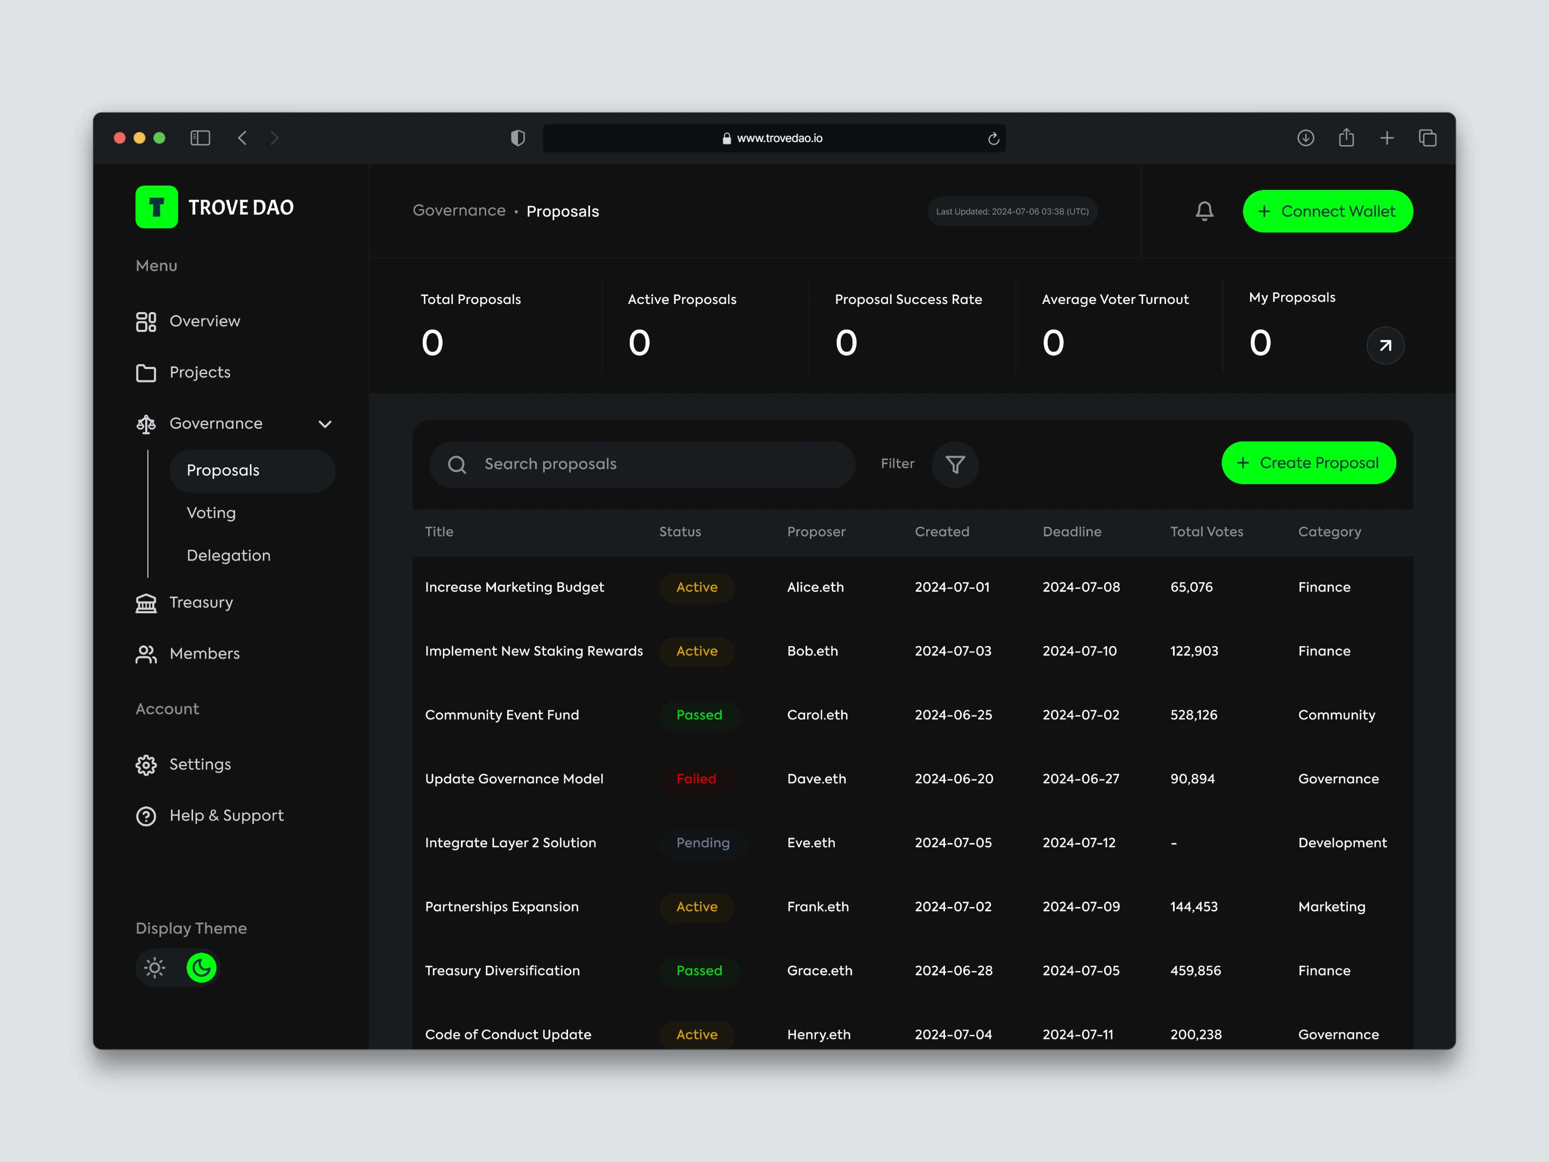1549x1162 pixels.
Task: Open My Proposals arrow button
Action: [x=1385, y=345]
